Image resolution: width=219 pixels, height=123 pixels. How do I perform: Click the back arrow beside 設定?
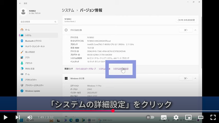point(20,3)
